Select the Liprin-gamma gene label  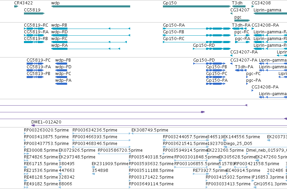pyautogui.click(x=267, y=10)
